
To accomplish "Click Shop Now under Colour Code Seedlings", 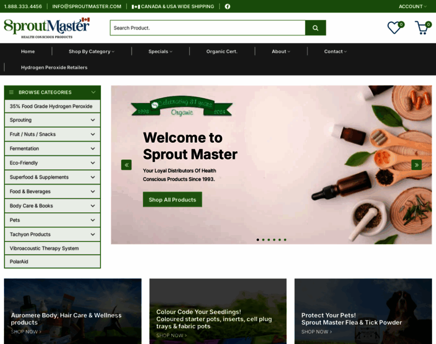I will (172, 335).
